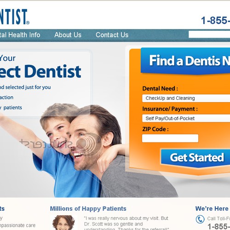Click the We're Here heading
Viewport: 230px width, 230px height.
click(213, 209)
